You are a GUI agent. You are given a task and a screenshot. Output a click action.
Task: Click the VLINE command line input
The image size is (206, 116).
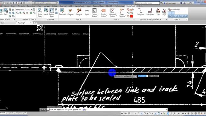pos(108,110)
